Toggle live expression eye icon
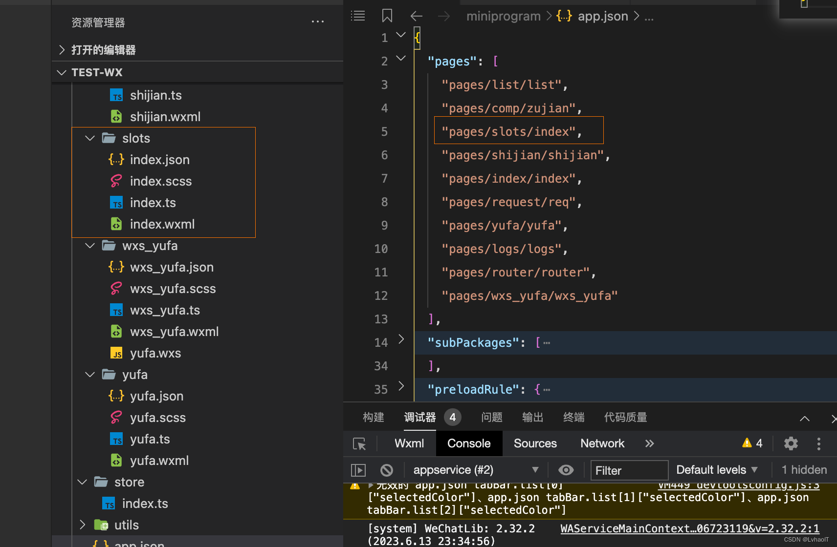Image resolution: width=837 pixels, height=547 pixels. point(566,470)
